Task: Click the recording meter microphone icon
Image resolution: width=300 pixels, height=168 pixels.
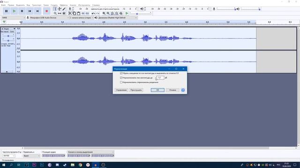Action: click(70, 9)
